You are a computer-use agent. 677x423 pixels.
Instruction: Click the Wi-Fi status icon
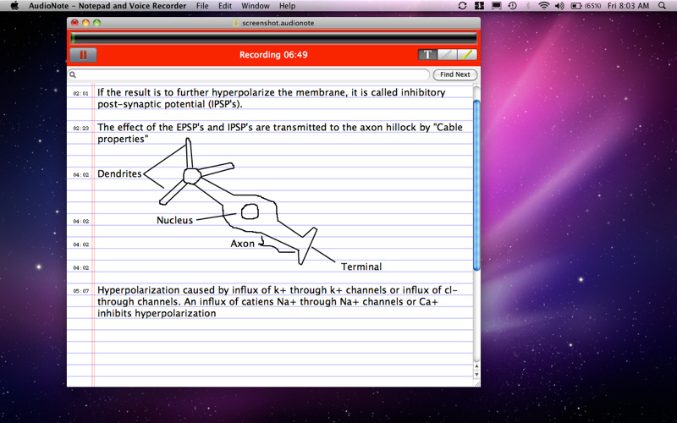[x=544, y=6]
